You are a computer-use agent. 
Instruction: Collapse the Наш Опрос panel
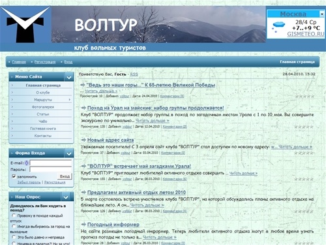(66, 197)
